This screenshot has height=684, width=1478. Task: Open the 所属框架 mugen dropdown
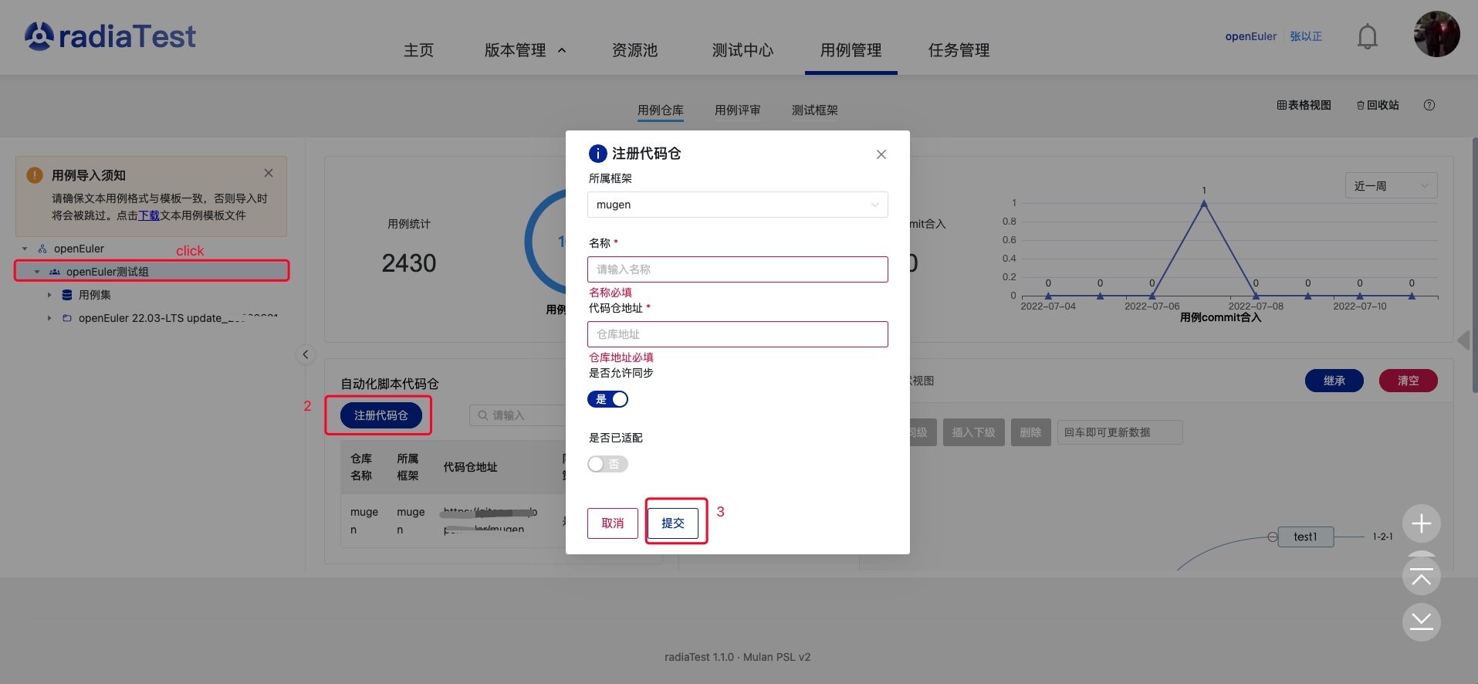click(x=737, y=205)
